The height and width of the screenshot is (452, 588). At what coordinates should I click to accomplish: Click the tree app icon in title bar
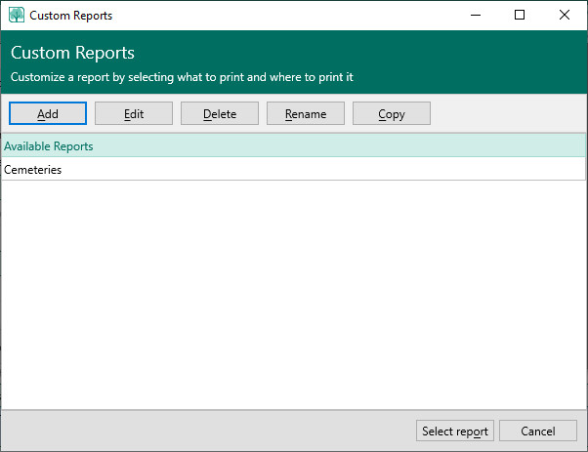click(x=17, y=16)
